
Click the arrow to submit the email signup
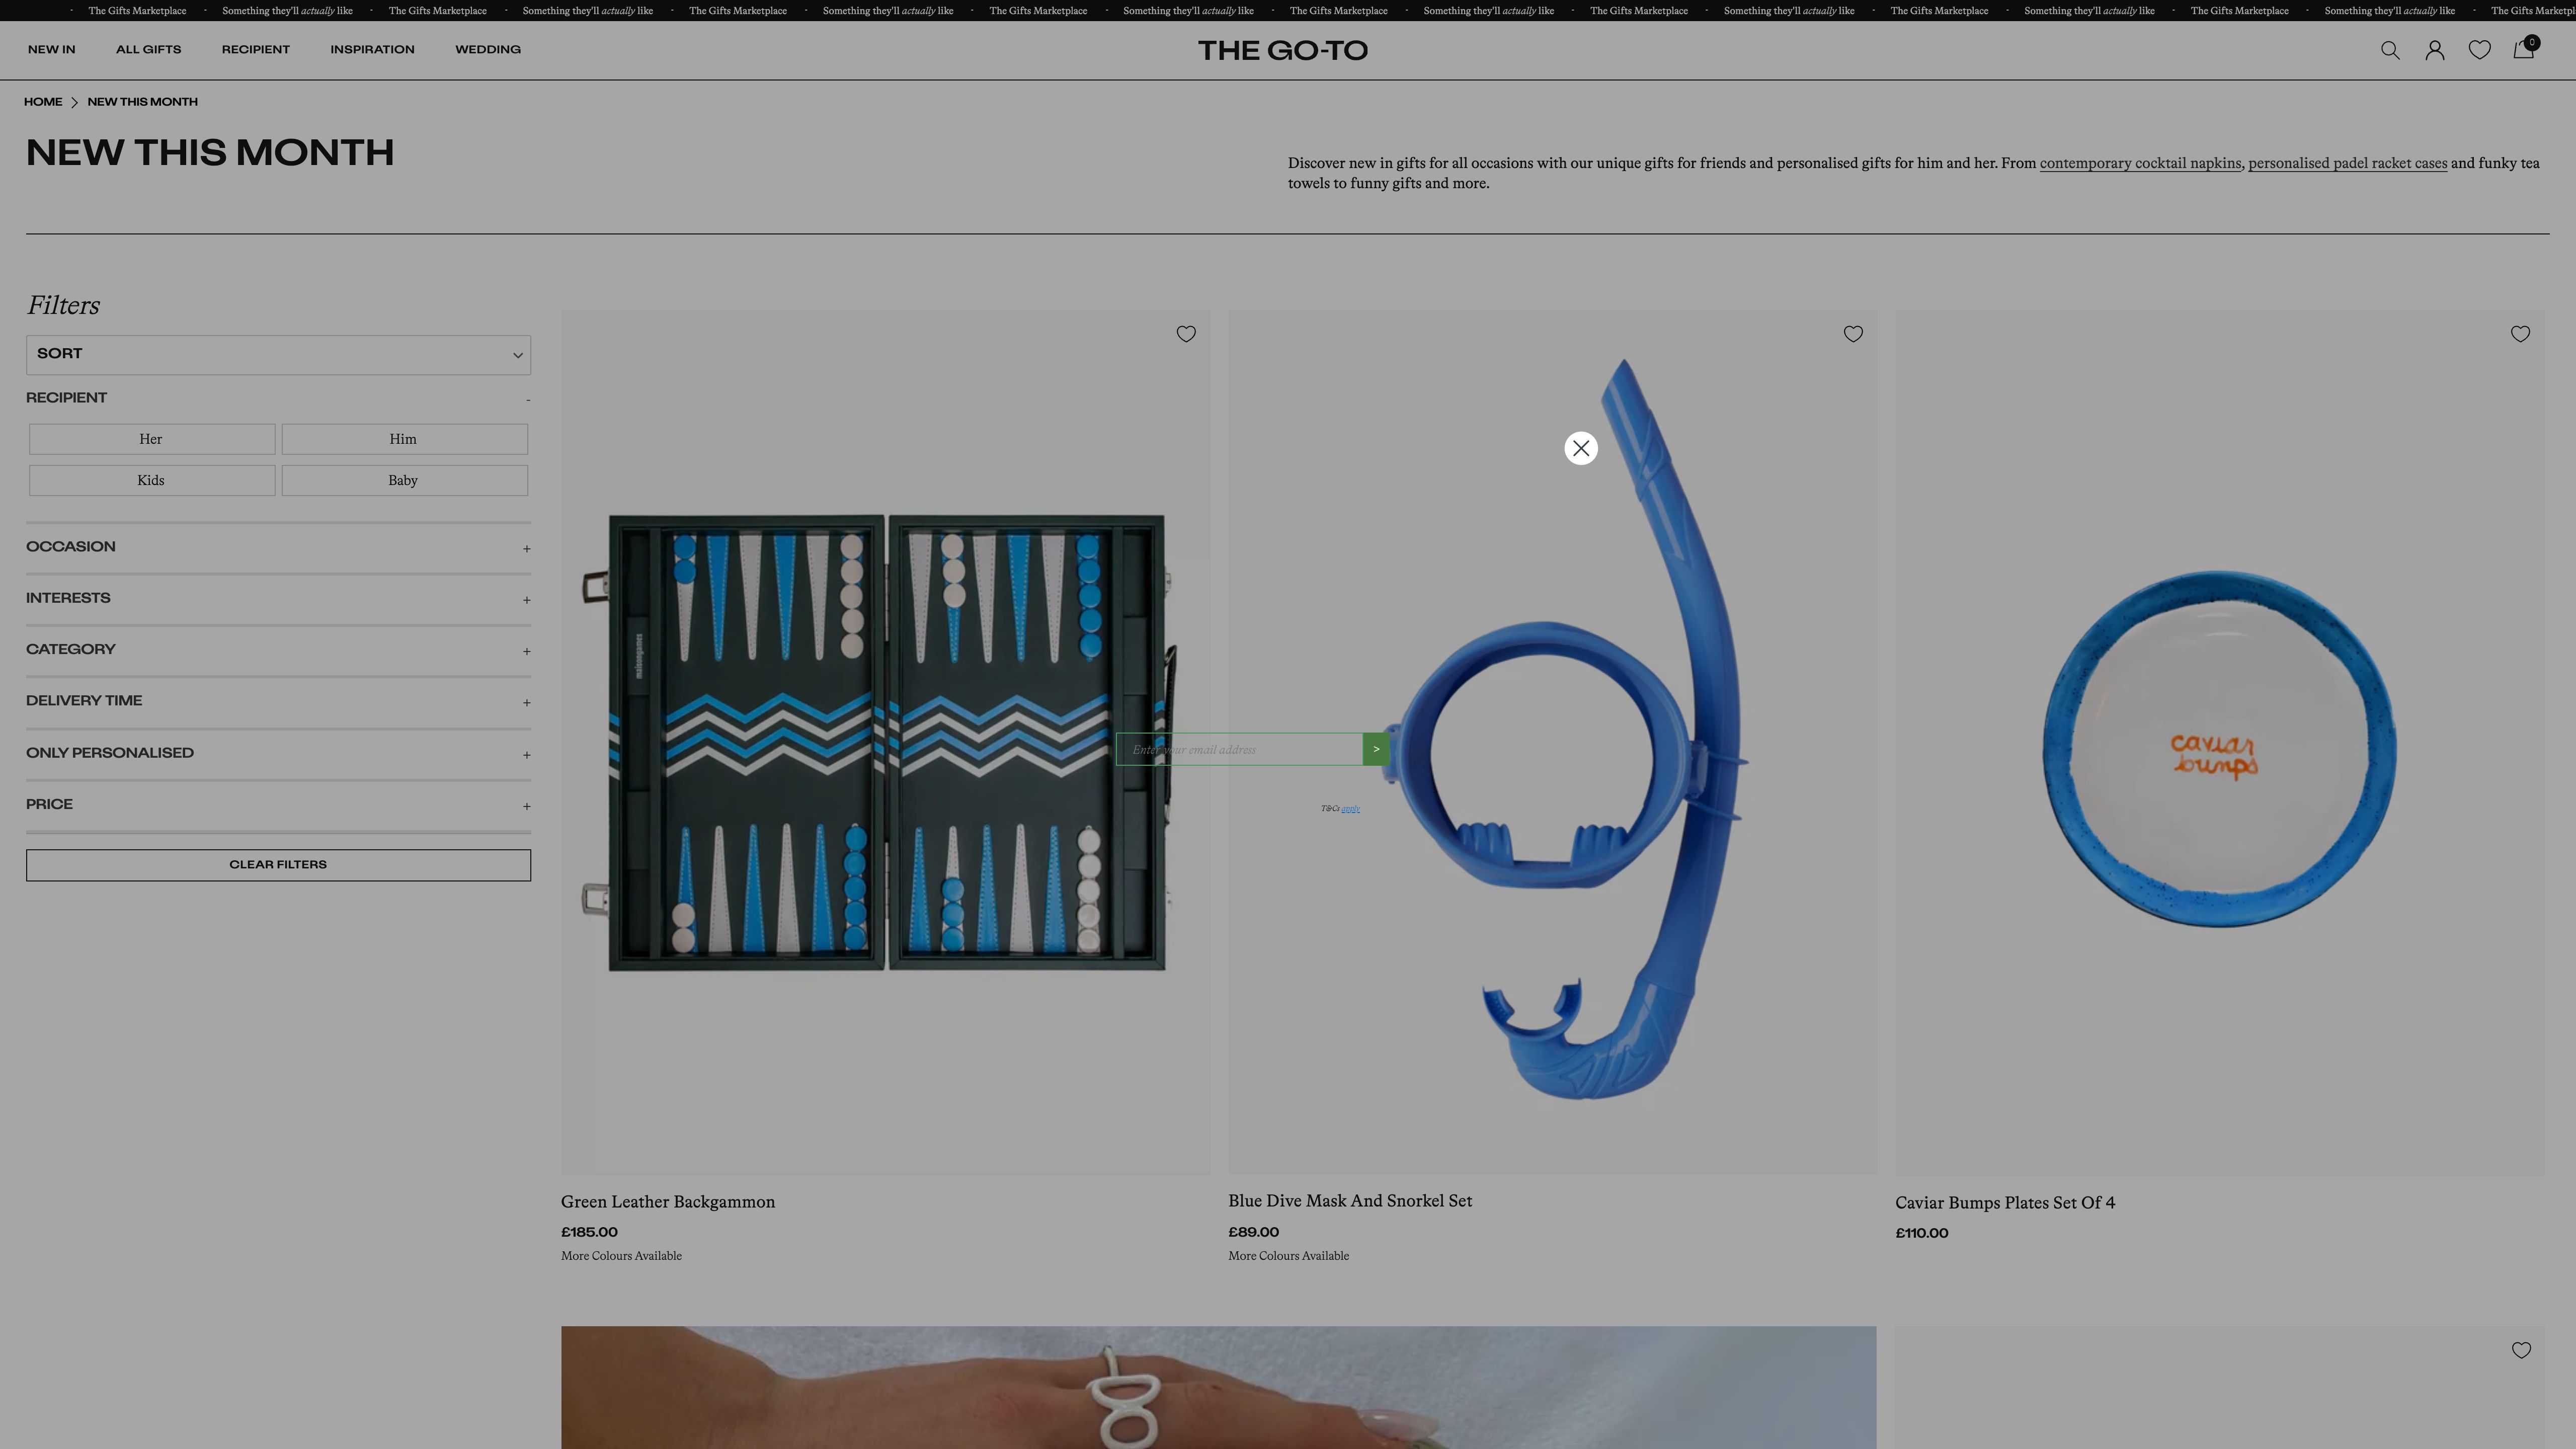(x=1376, y=748)
